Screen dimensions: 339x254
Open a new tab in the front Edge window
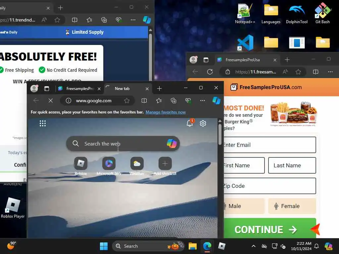pyautogui.click(x=159, y=89)
